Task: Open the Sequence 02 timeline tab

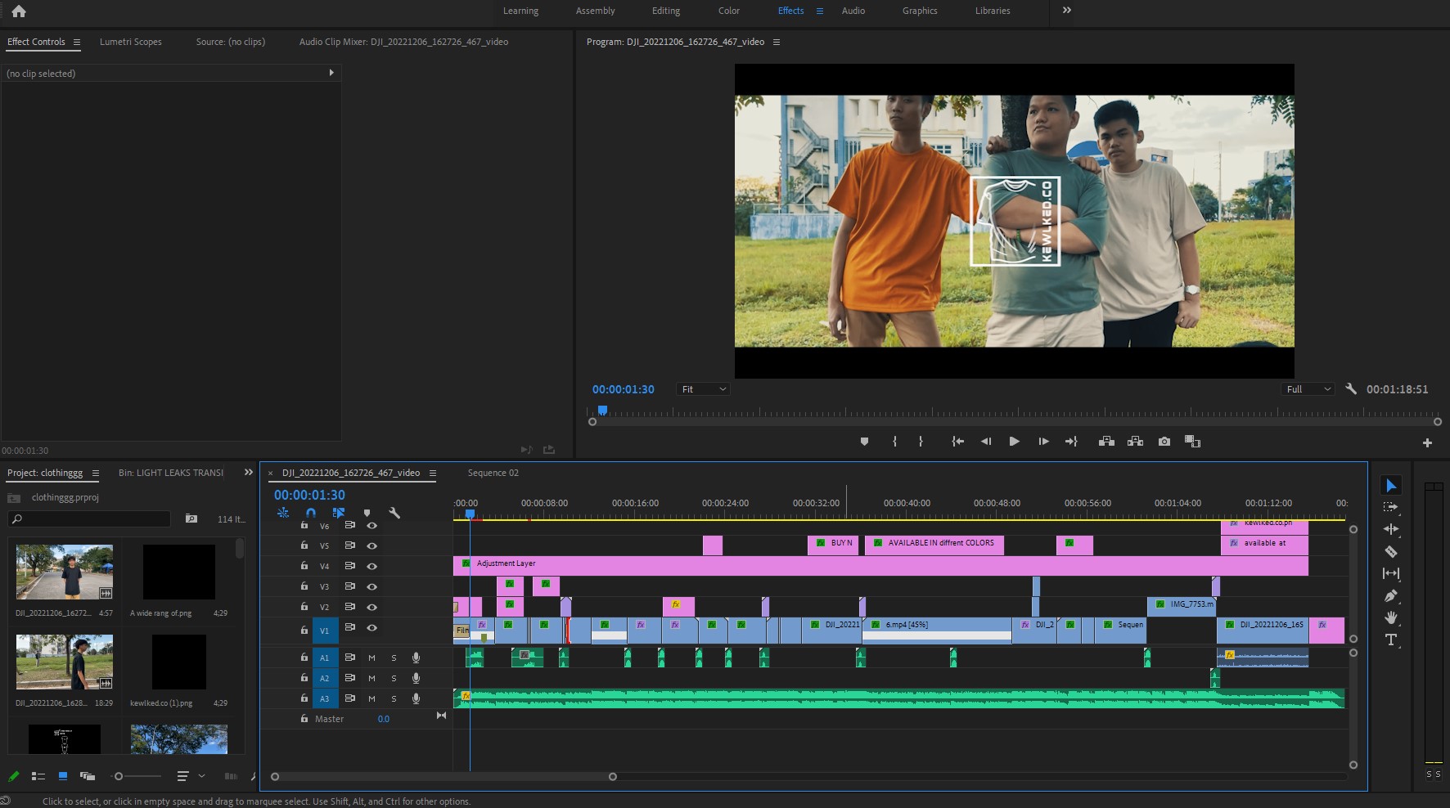Action: pyautogui.click(x=493, y=473)
